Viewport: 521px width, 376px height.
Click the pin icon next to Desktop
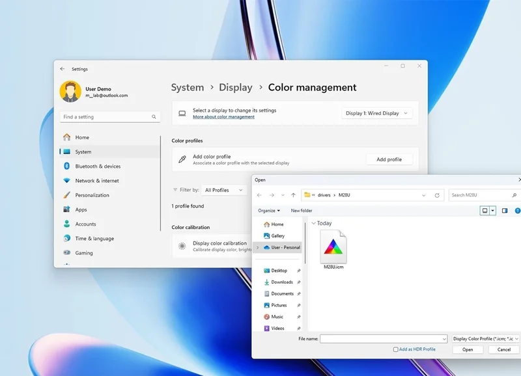pyautogui.click(x=299, y=271)
